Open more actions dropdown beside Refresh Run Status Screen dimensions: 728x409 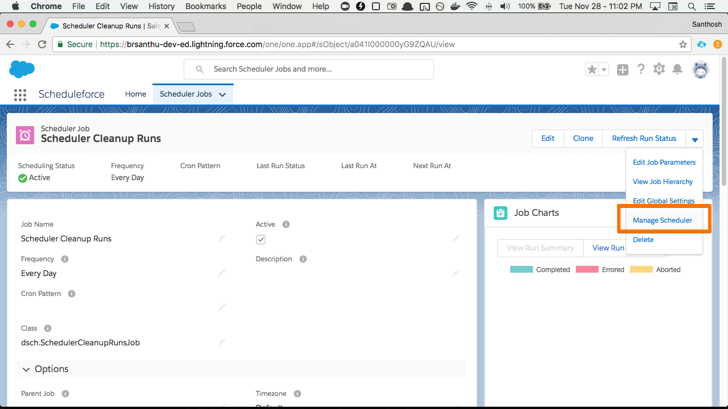coord(694,139)
